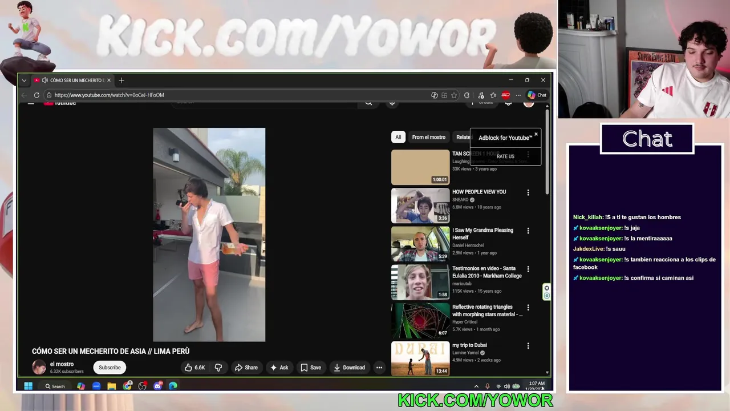
Task: Dislike the video with thumbs down
Action: pyautogui.click(x=218, y=368)
